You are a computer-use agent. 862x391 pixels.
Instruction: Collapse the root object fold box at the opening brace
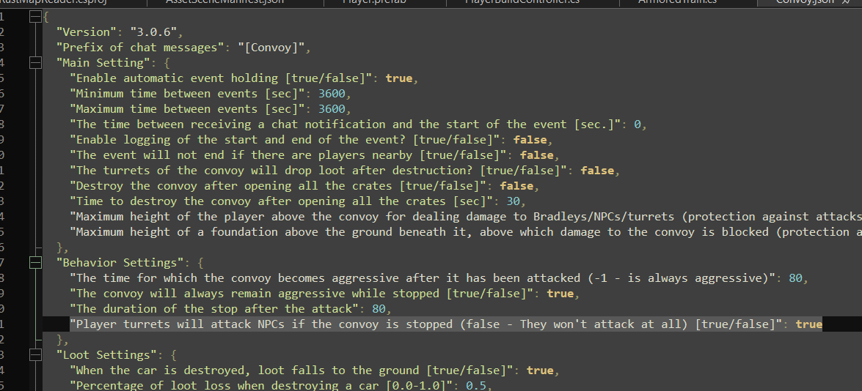coord(36,17)
